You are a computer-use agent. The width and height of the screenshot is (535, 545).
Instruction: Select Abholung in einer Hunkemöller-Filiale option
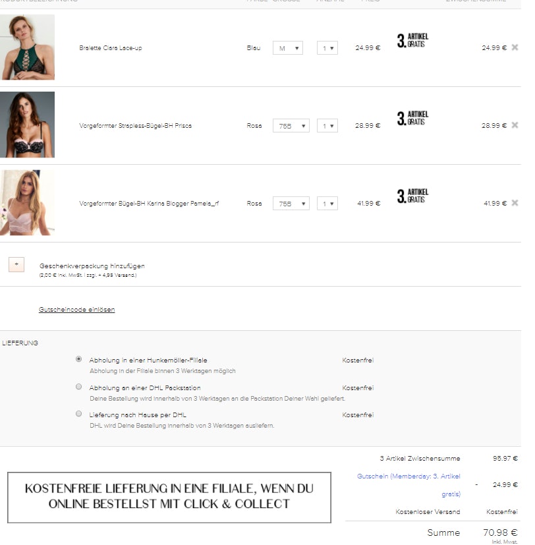(x=79, y=359)
